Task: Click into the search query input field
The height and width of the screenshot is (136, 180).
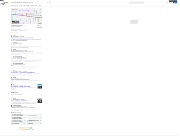Action: 28,3
